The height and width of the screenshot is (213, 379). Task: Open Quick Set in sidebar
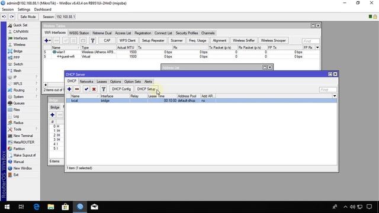click(x=20, y=25)
